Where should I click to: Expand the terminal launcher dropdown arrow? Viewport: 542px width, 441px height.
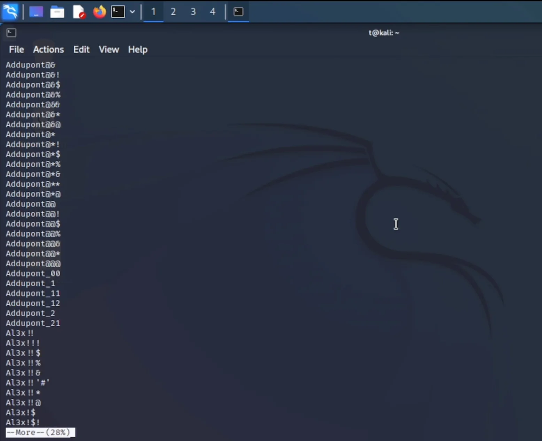coord(132,12)
